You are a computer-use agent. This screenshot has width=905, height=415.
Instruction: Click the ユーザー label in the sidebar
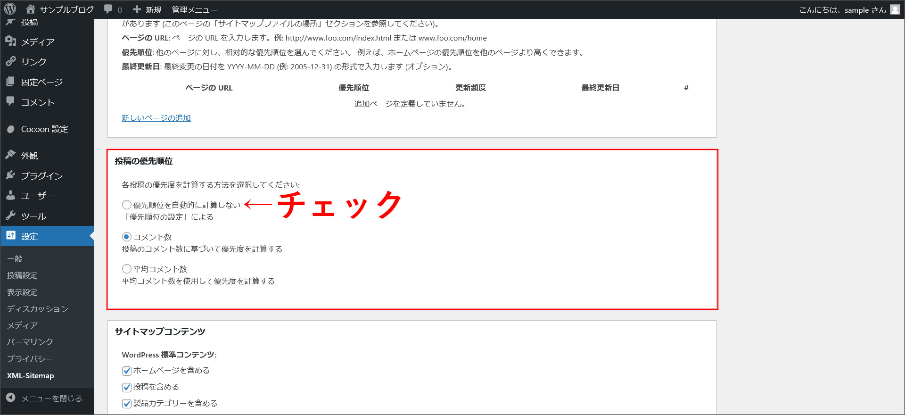38,196
